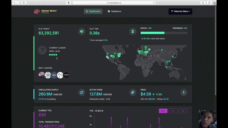228x128 pixels.
Task: Click the slot time hourglass icon
Action: (x=133, y=31)
